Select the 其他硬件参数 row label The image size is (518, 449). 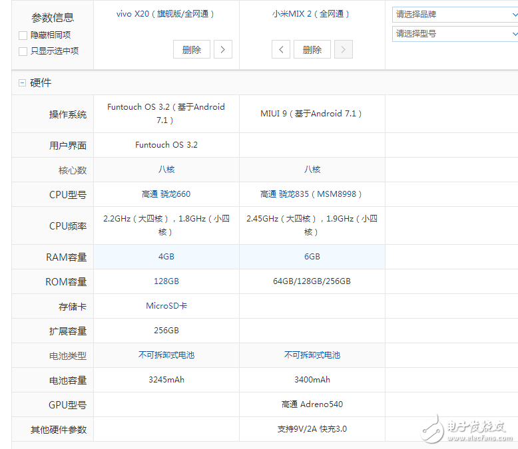click(59, 430)
